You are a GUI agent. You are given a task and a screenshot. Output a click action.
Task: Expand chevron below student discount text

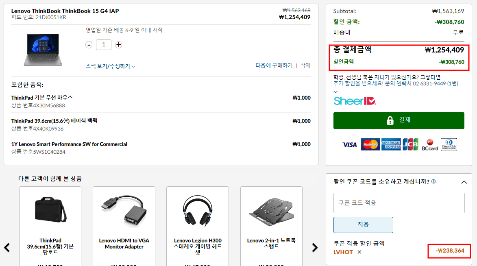335,92
